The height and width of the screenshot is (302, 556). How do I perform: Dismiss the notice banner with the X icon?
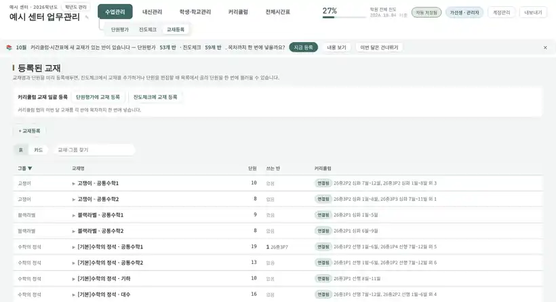545,48
